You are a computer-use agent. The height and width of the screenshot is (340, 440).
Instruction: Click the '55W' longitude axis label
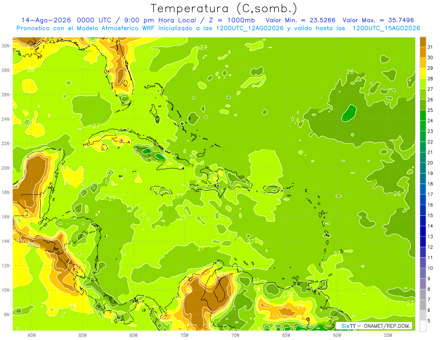(x=388, y=335)
